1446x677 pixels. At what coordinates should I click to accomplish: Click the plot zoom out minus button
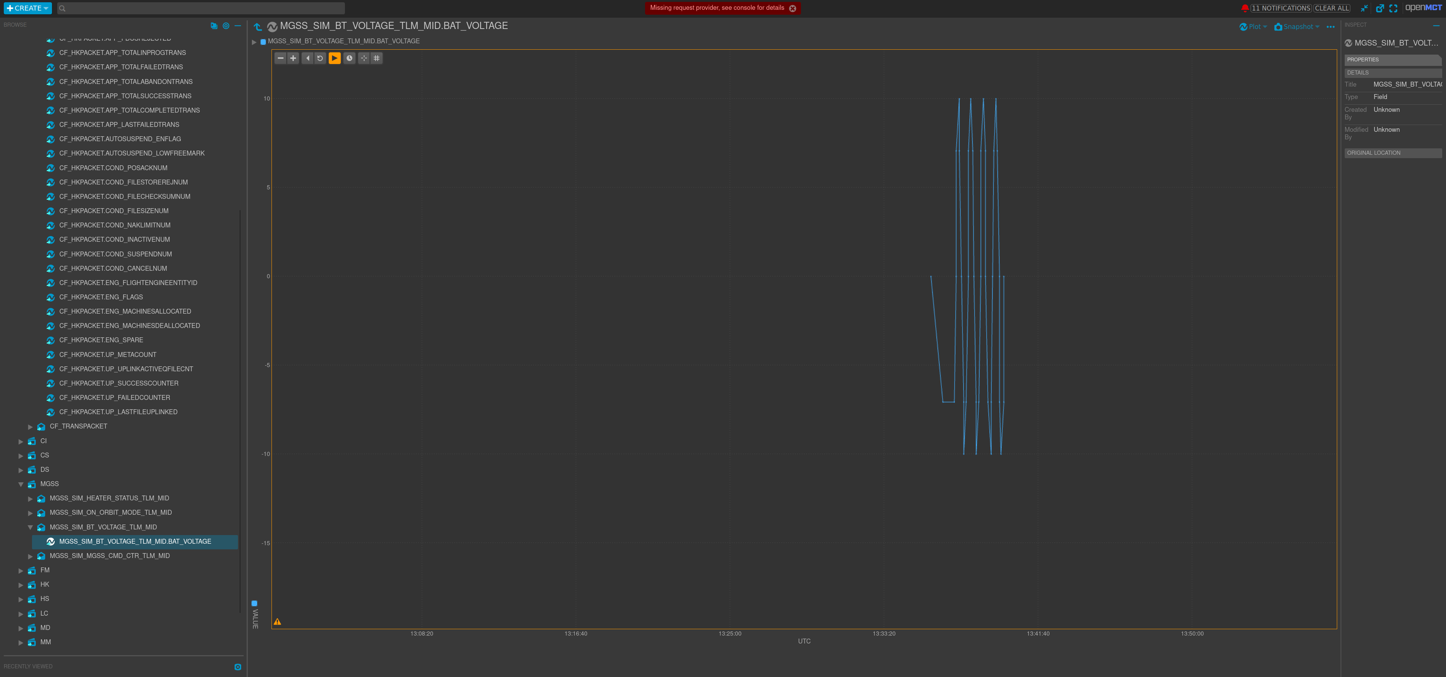[280, 58]
